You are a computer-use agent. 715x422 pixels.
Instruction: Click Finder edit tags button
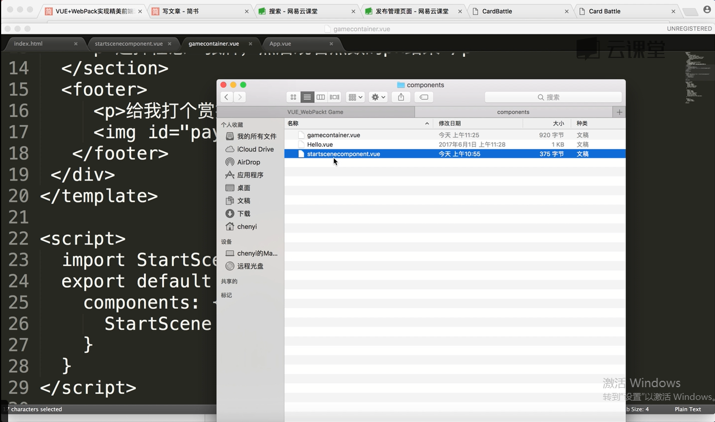pos(424,97)
